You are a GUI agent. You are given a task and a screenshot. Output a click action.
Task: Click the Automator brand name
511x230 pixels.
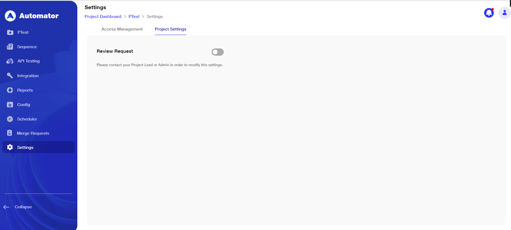(x=39, y=16)
